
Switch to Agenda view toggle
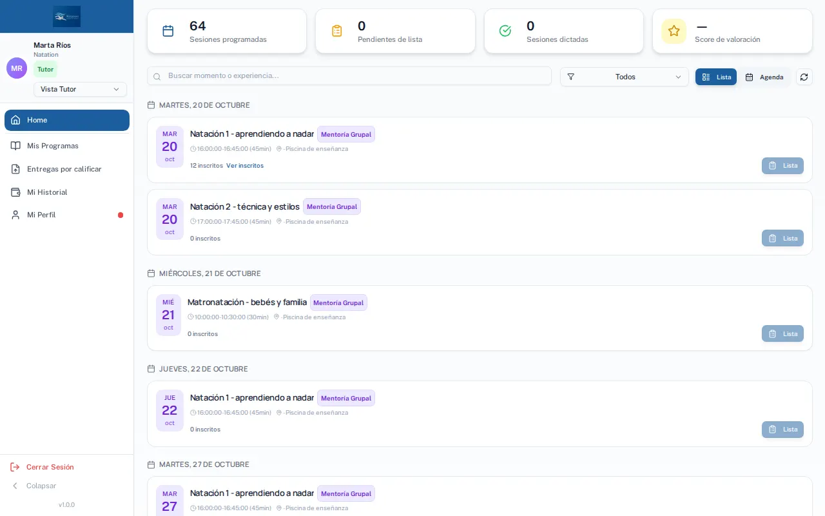[764, 77]
